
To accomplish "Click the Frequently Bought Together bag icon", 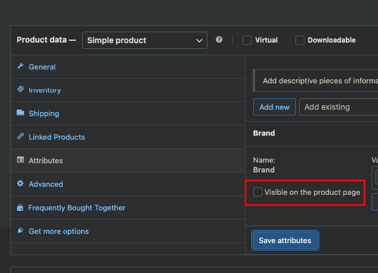I will (x=20, y=207).
